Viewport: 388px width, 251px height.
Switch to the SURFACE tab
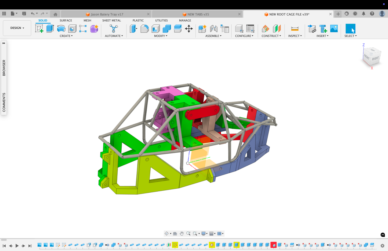(66, 20)
